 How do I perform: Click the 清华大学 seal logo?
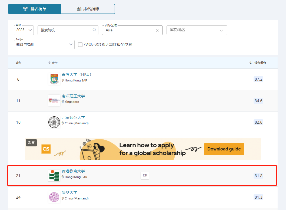(x=54, y=197)
